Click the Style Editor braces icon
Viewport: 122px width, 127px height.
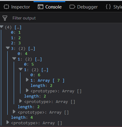click(x=108, y=7)
